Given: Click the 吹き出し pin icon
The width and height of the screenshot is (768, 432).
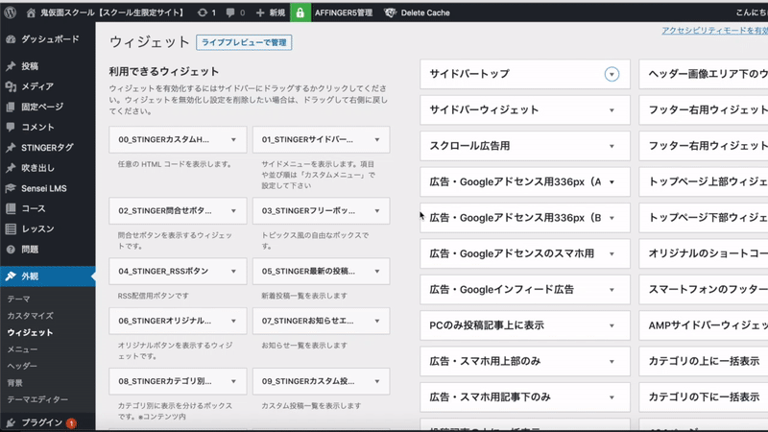Looking at the screenshot, I should pos(11,168).
